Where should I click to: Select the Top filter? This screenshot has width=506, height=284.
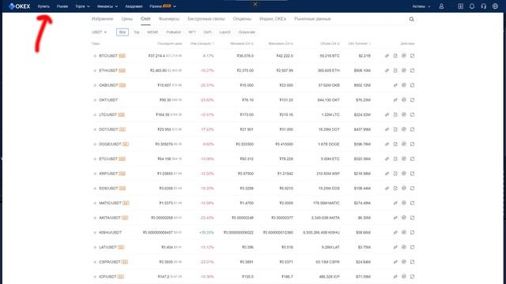point(137,32)
